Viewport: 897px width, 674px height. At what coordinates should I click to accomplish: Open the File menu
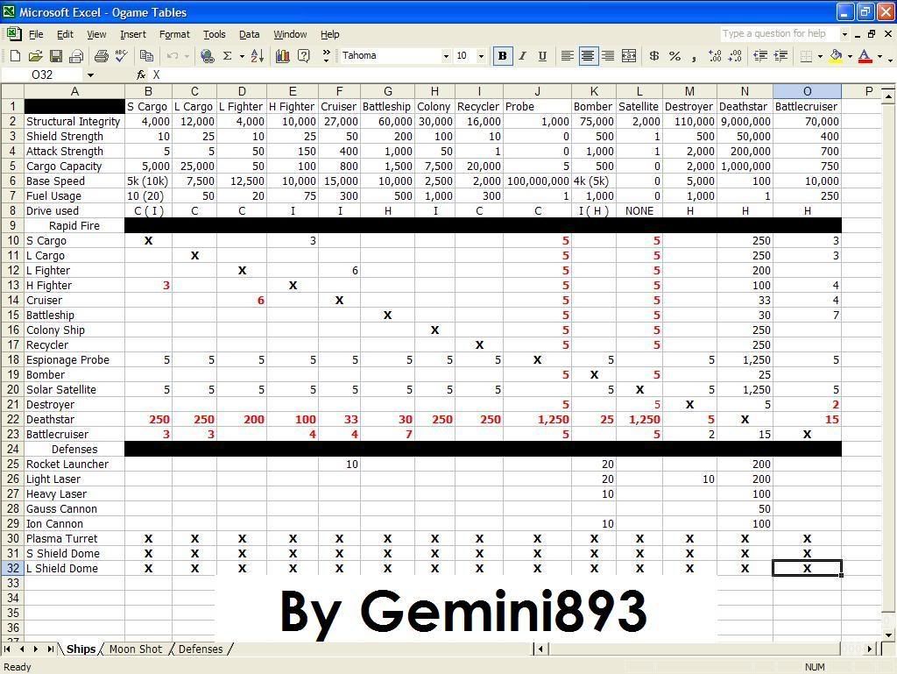click(x=36, y=34)
